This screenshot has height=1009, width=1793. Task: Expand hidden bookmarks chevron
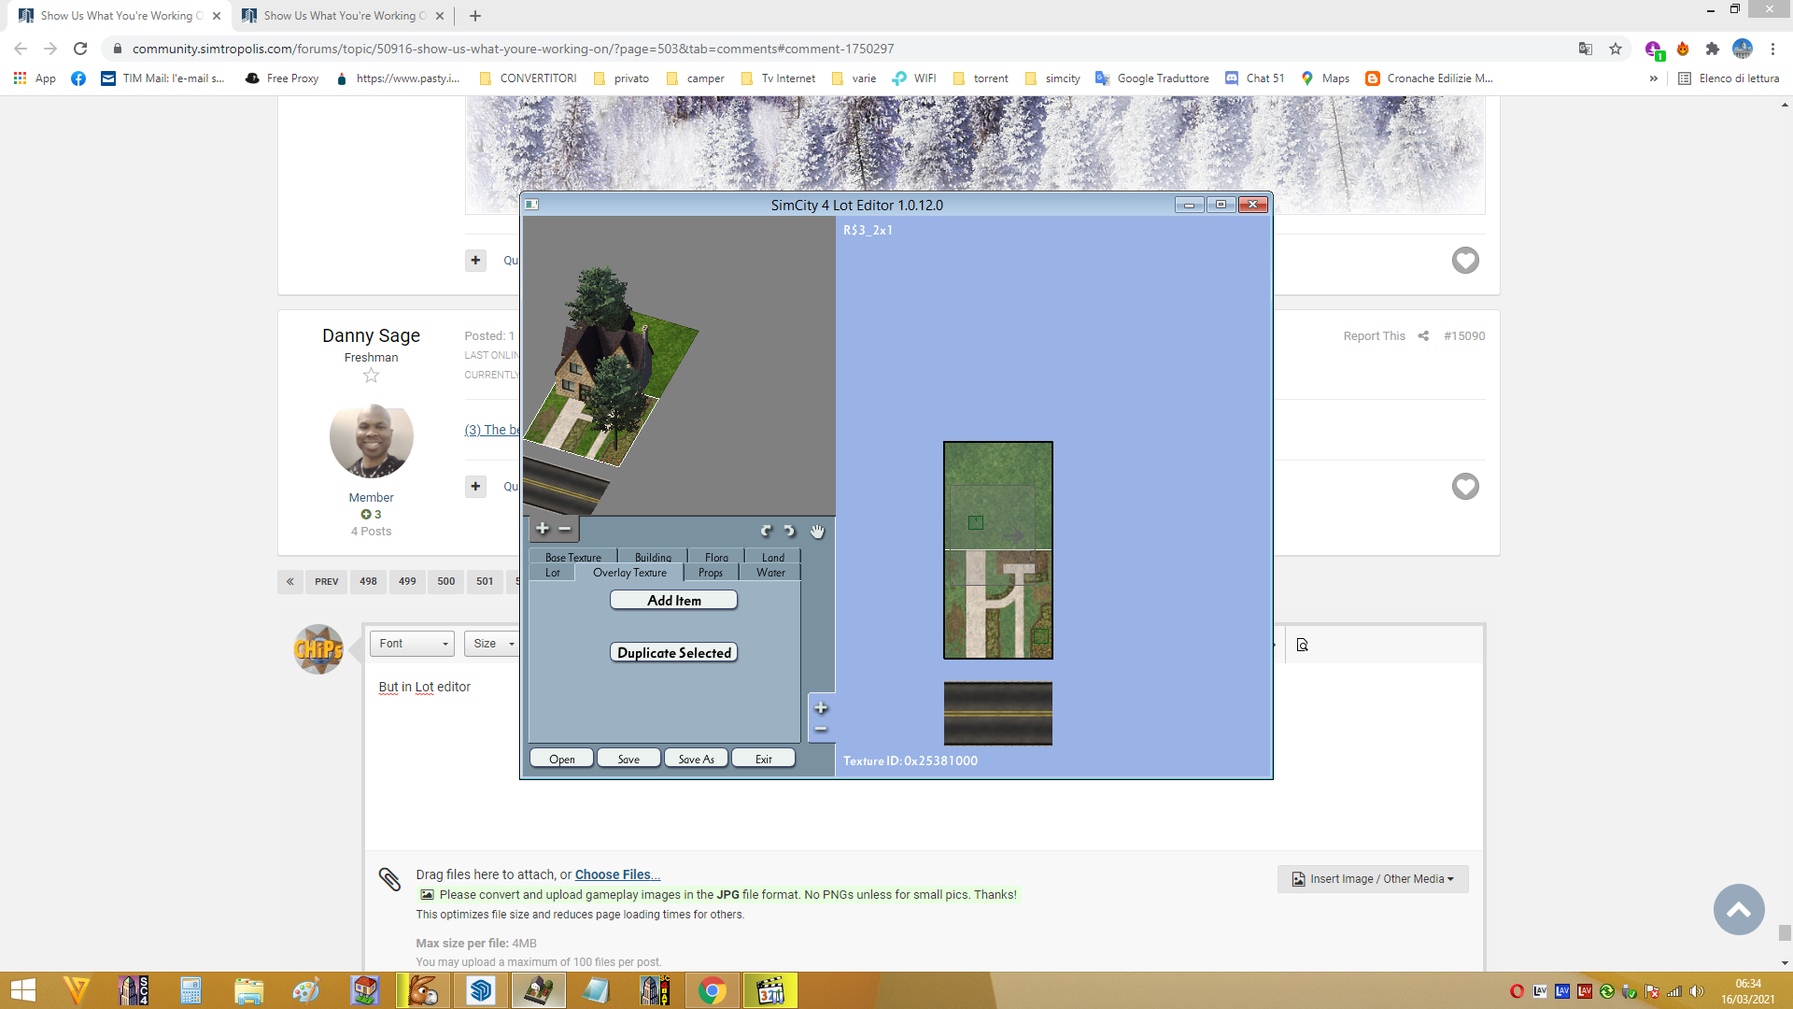click(1654, 78)
